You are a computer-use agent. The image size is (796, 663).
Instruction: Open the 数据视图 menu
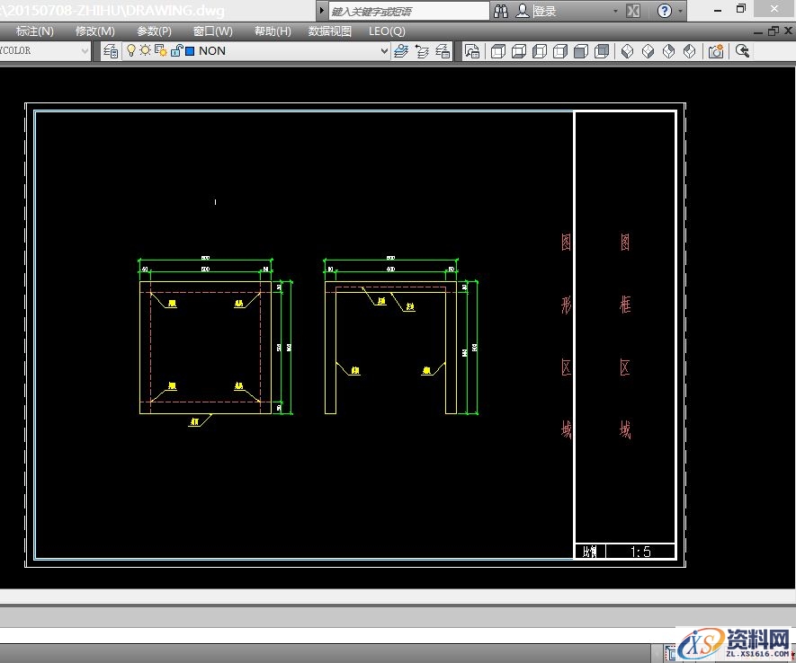point(330,31)
